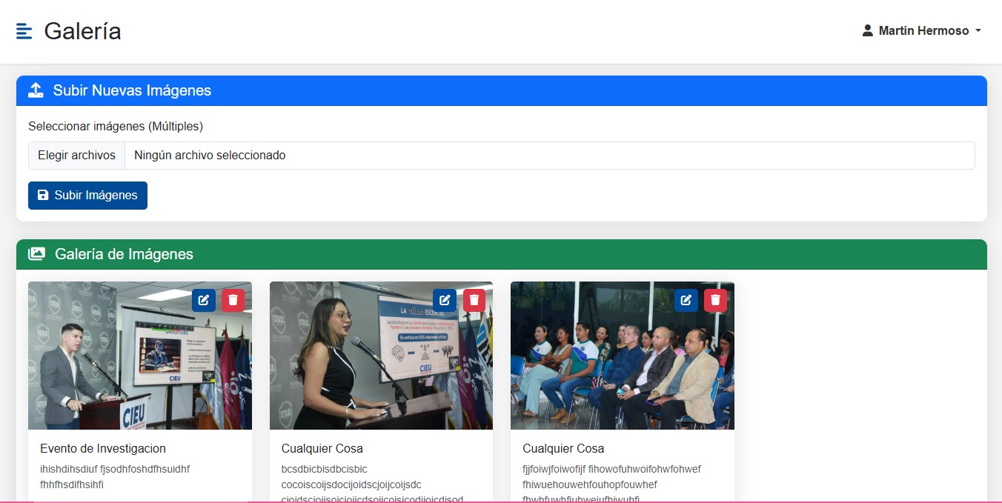Edit the woman-at-podium Cualquier Cosa image
This screenshot has height=503, width=1002.
click(445, 300)
